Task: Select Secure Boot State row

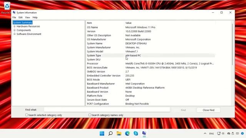Action: tap(151, 100)
